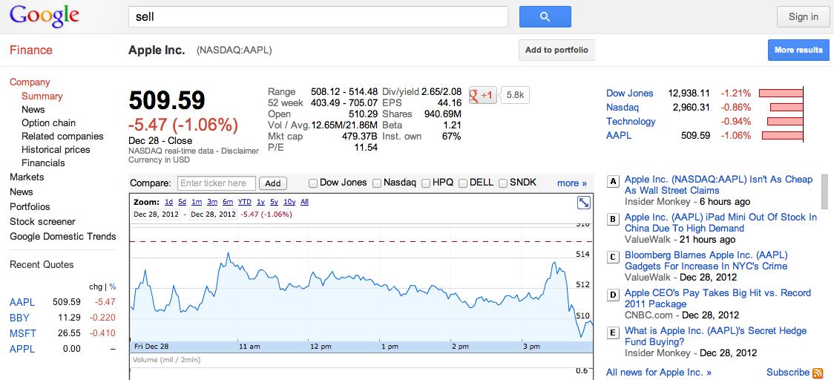Click news marker C icon

pos(613,258)
